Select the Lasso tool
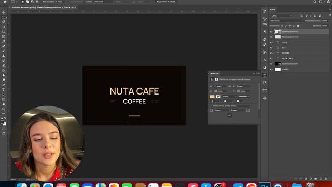Image resolution: width=332 pixels, height=187 pixels. (x=4, y=22)
